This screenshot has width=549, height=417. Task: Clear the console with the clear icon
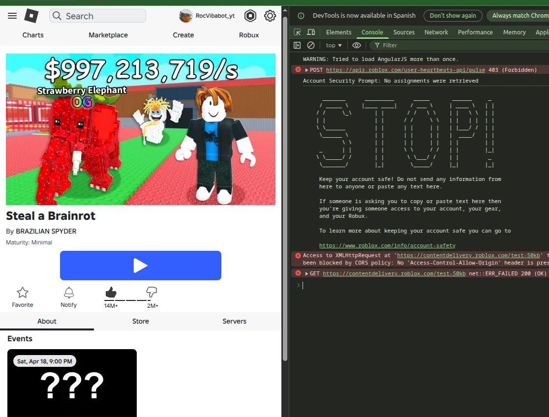coord(310,45)
